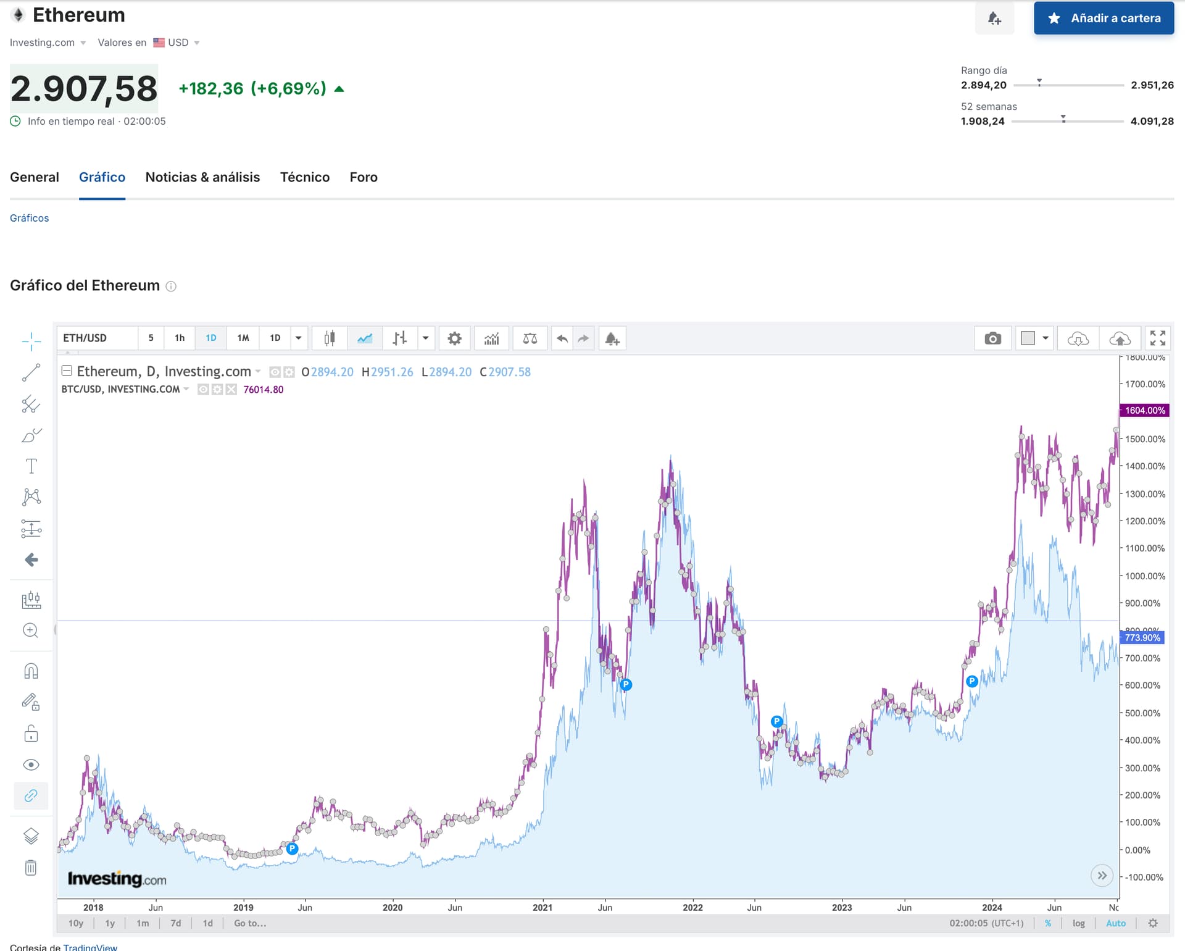Screen dimensions: 1185x951
Task: Click the ETH/USD symbol input field
Action: tap(98, 338)
